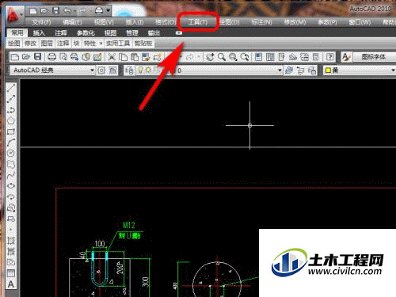Open the 窗口(W) menu
Image resolution: width=396 pixels, height=297 pixels.
[x=360, y=22]
